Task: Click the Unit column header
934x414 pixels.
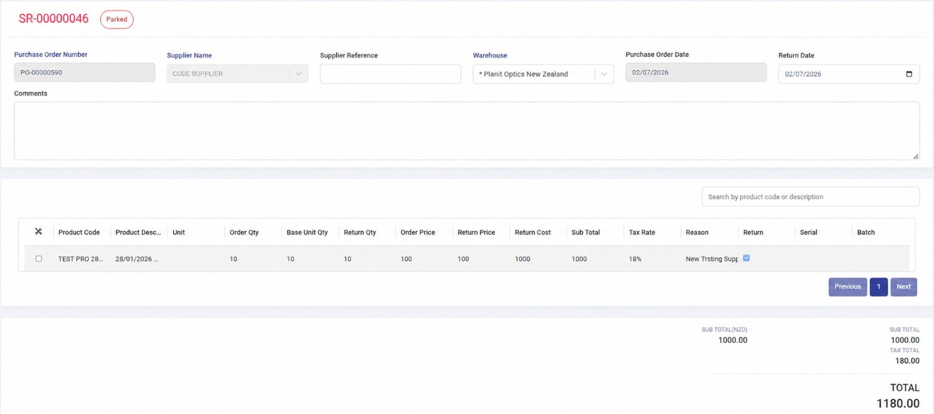Action: [179, 232]
